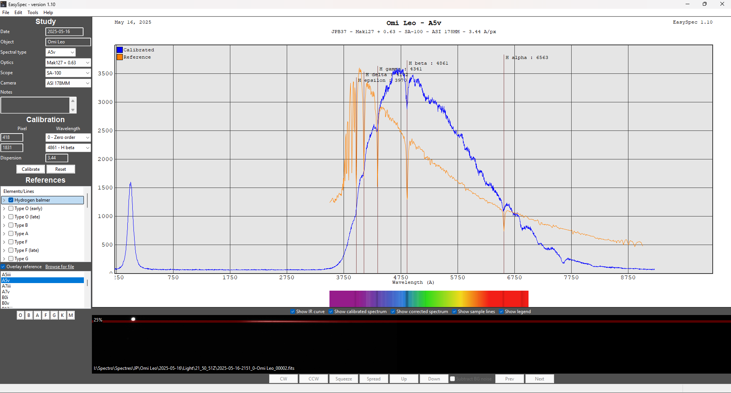731x393 pixels.
Task: Toggle the Overlay reference checkbox
Action: [3, 267]
